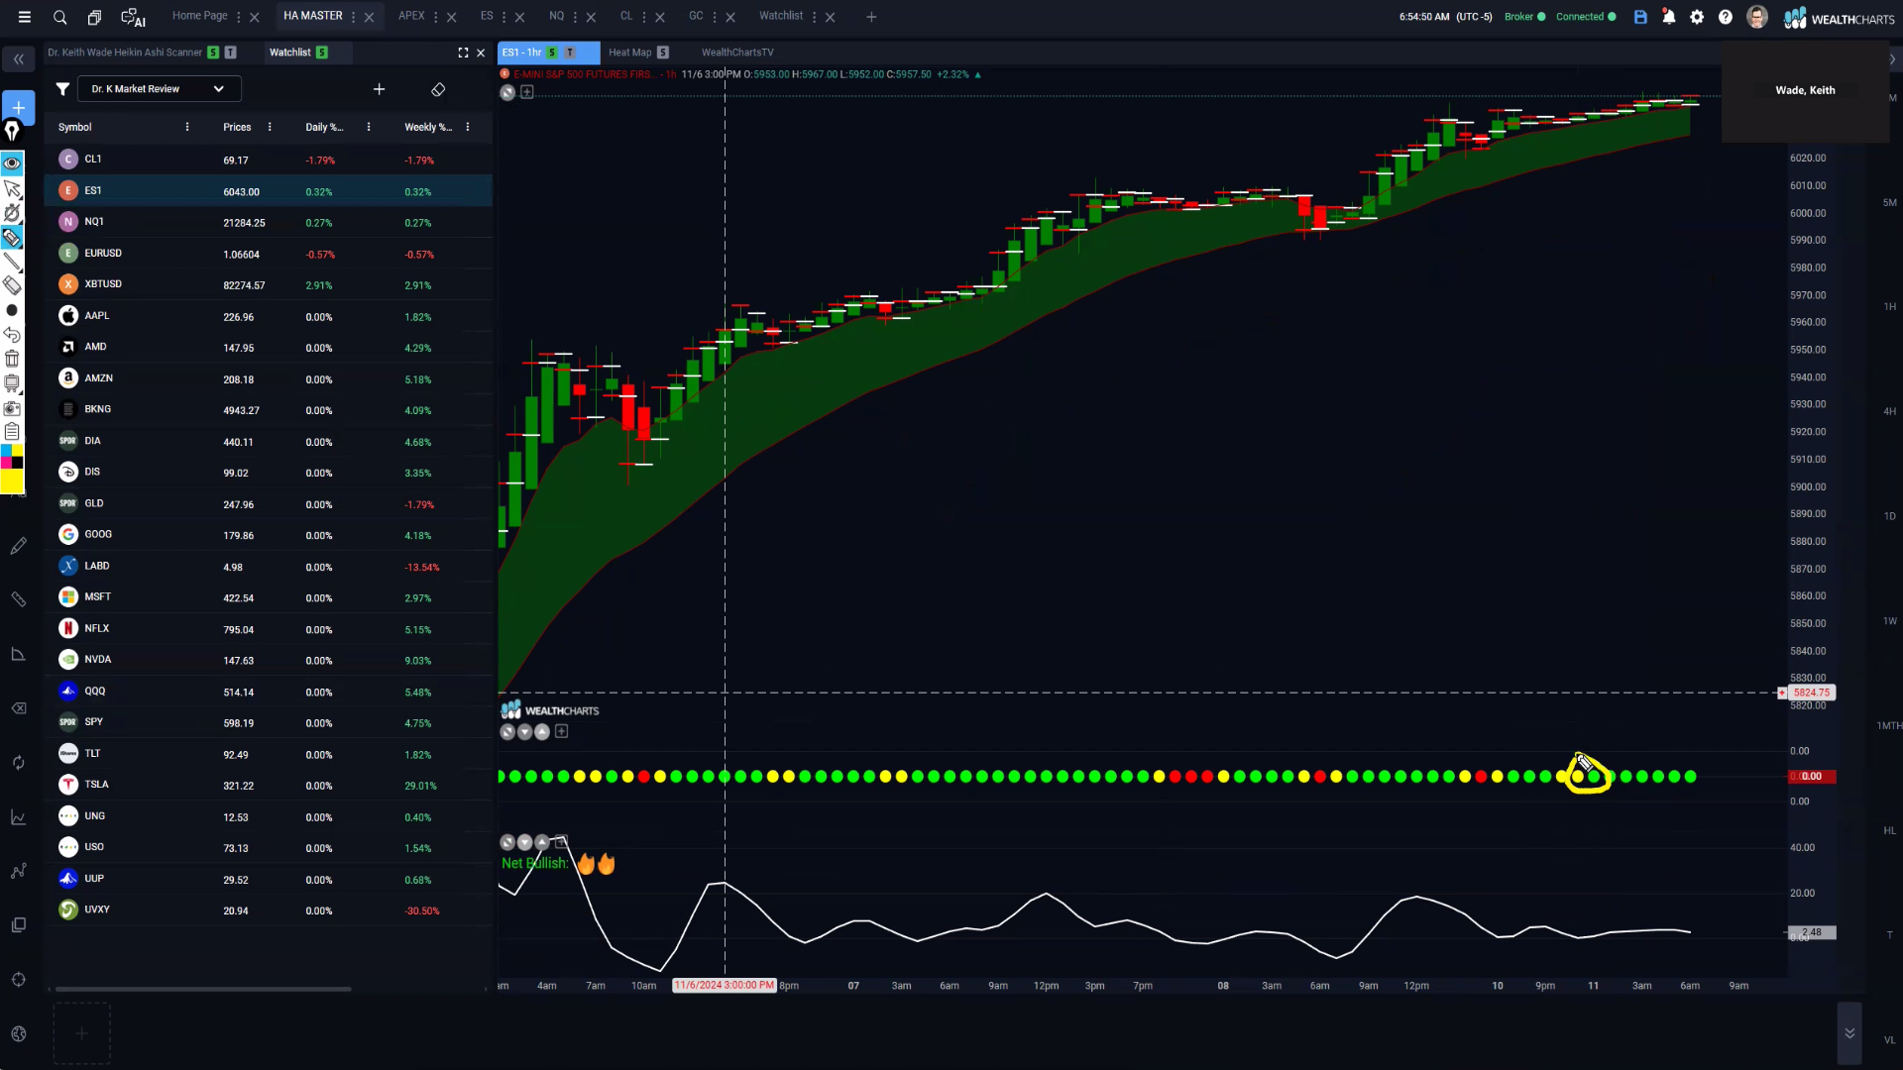
Task: Maximize the watchlist panel
Action: pyautogui.click(x=463, y=53)
